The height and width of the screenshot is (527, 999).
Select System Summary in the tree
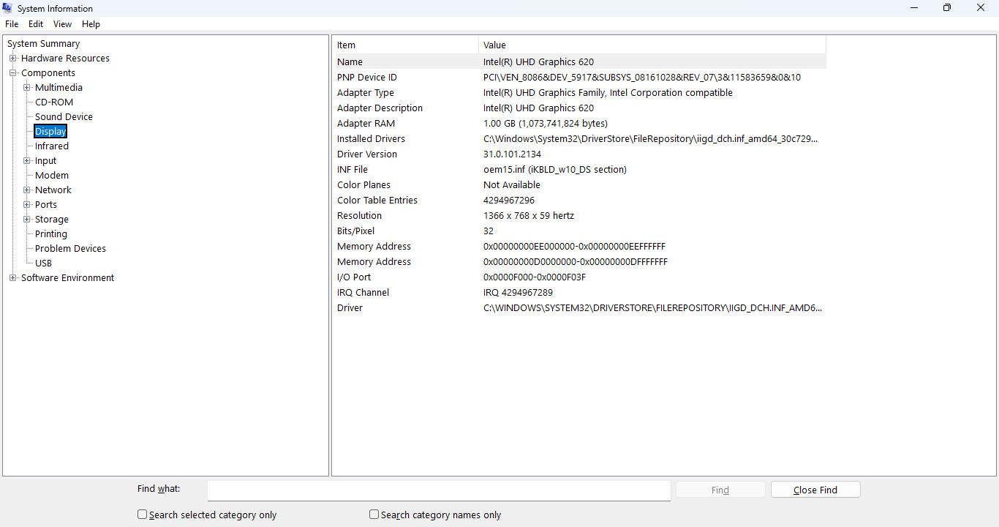43,44
